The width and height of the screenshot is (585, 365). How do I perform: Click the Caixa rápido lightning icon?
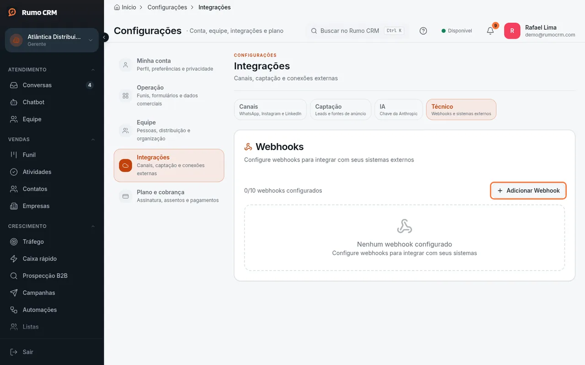click(x=14, y=259)
